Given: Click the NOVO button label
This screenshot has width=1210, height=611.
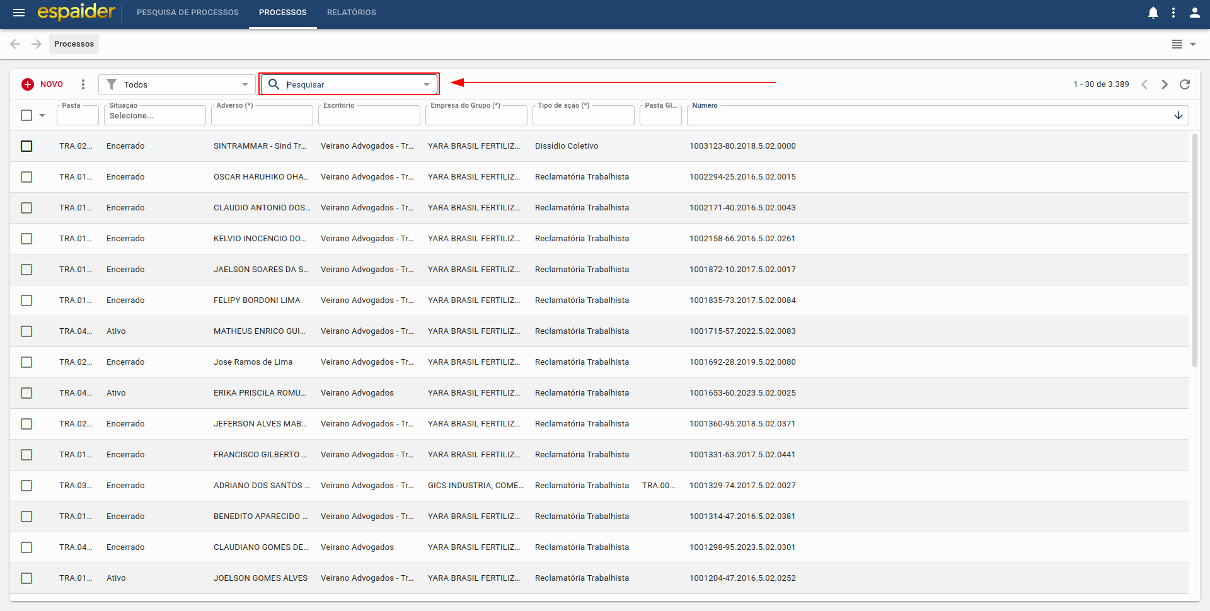Looking at the screenshot, I should [x=52, y=84].
